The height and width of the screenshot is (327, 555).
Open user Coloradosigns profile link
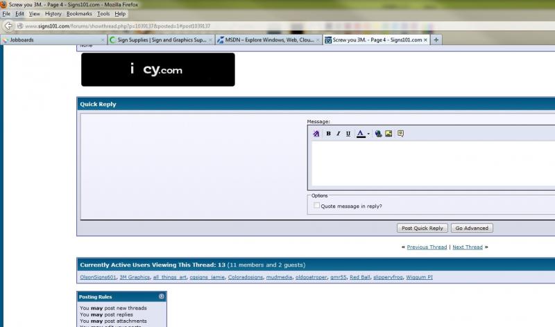(x=246, y=278)
